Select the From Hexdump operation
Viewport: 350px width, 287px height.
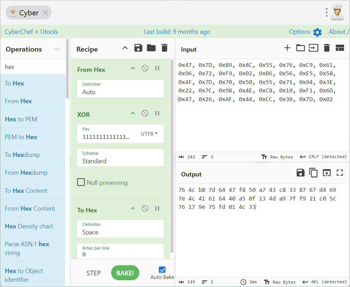(33, 173)
